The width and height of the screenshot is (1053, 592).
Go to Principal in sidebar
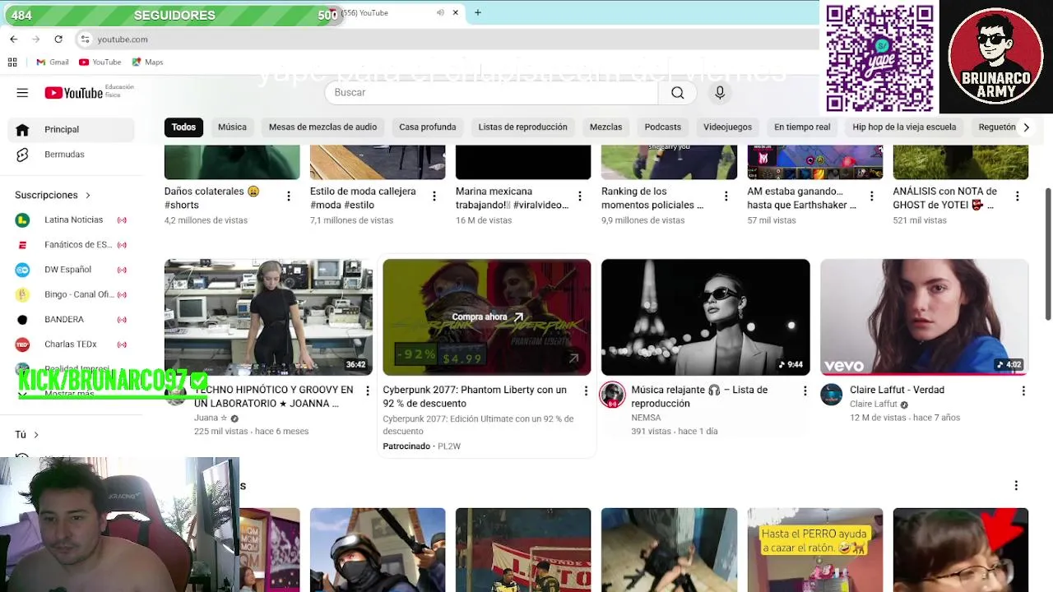pos(72,130)
